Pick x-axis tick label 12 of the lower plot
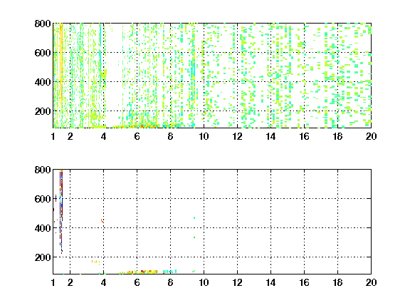Screen dimensions: 410x308 (x=237, y=282)
